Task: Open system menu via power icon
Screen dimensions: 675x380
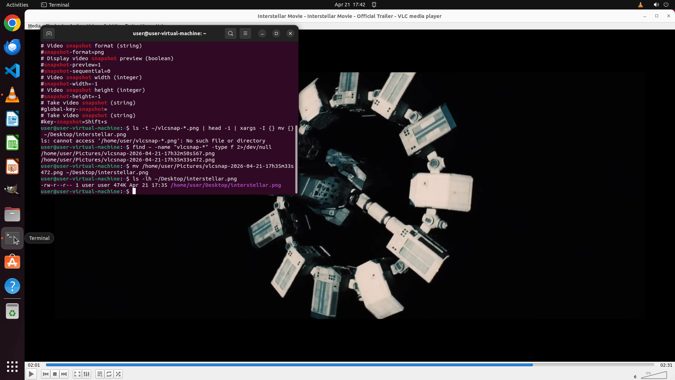Action: tap(666, 5)
